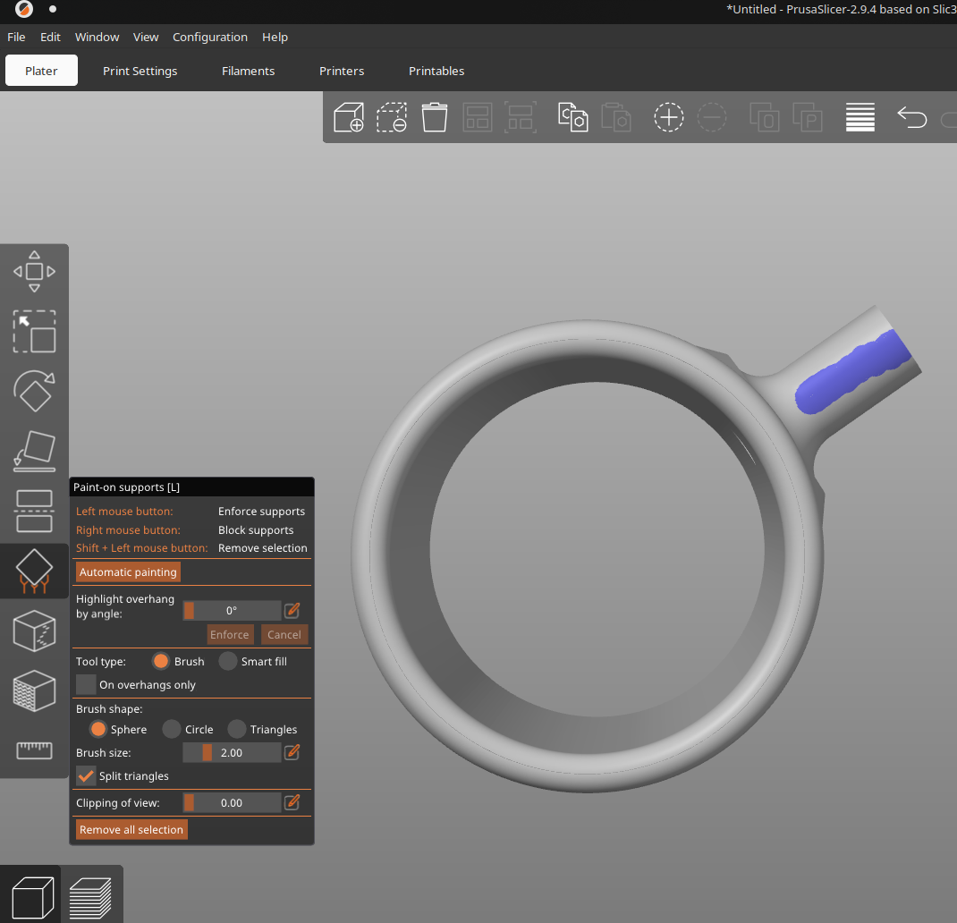Select the Rotate tool in left toolbar

tap(34, 391)
